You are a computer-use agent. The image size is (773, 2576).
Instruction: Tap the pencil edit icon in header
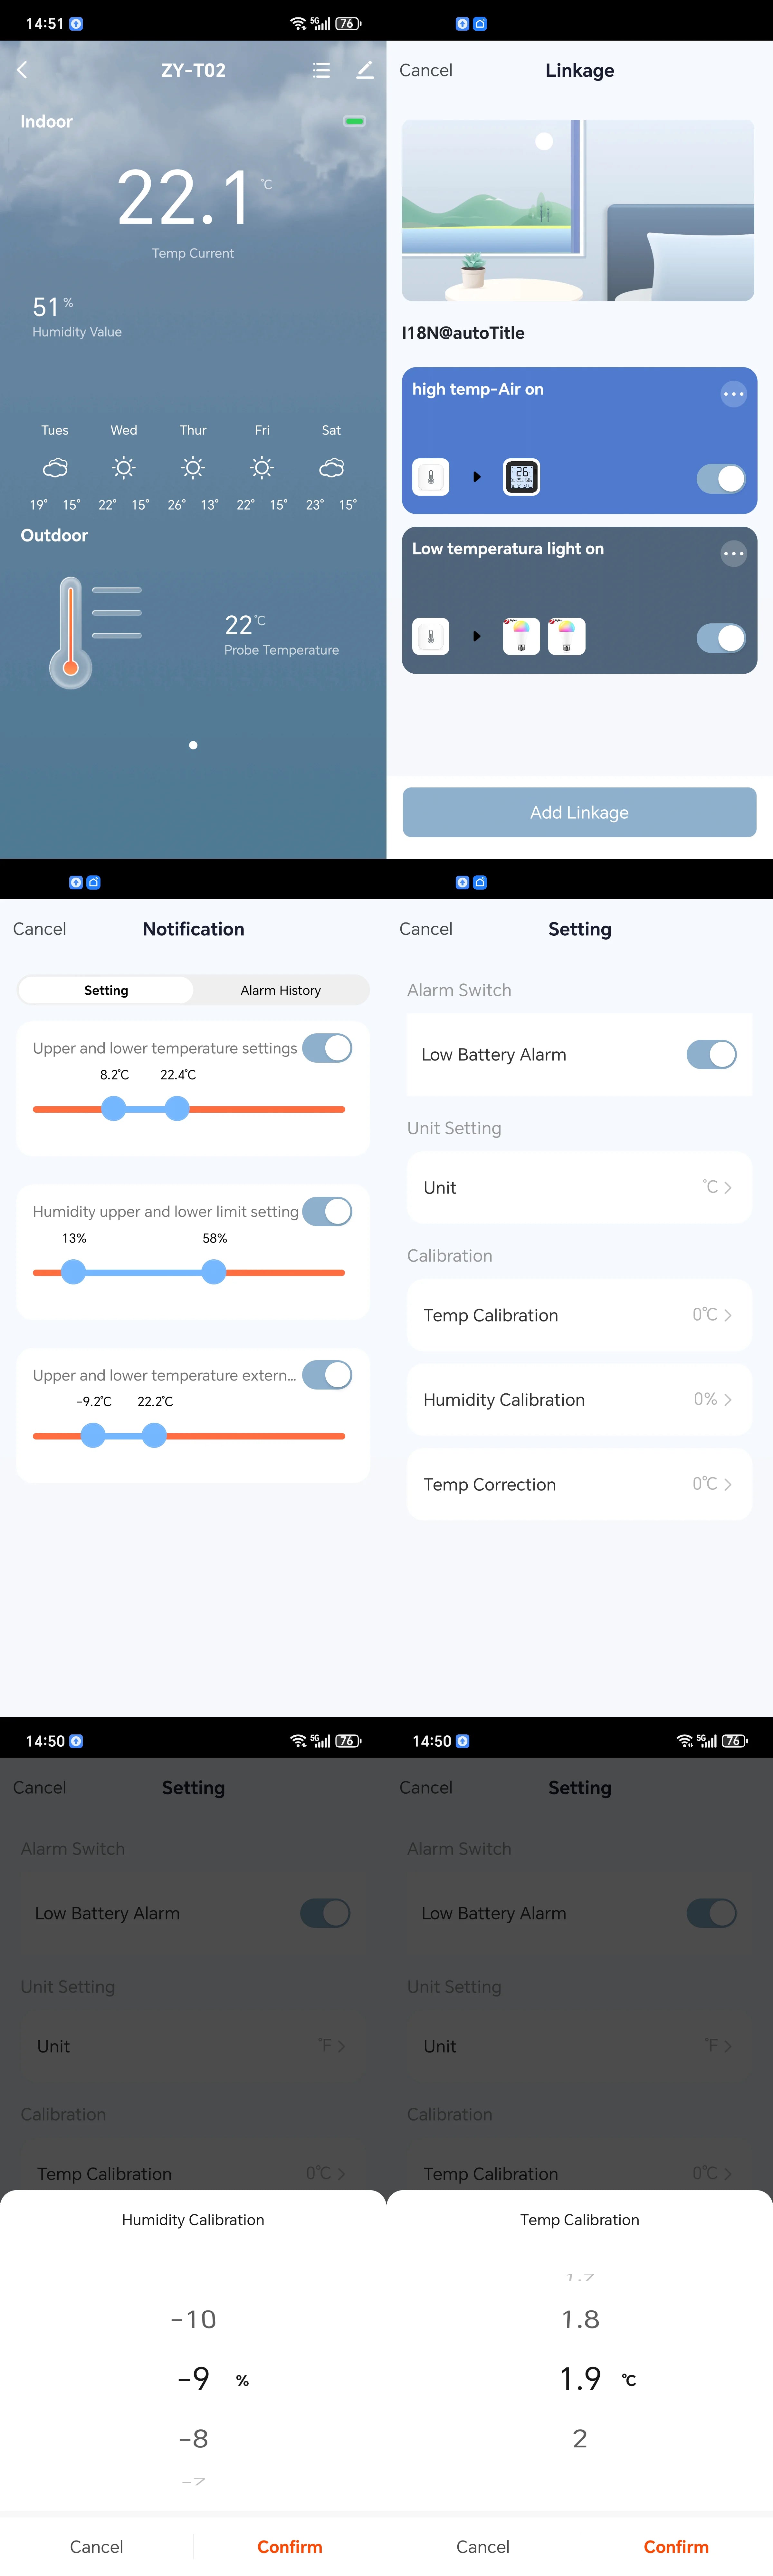[x=365, y=70]
